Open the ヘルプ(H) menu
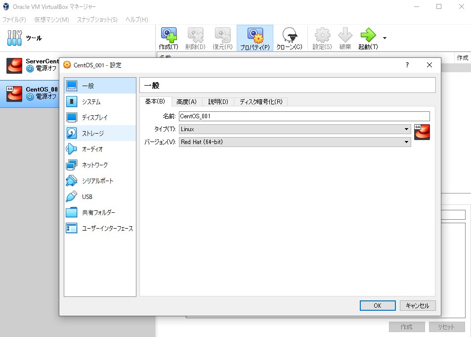This screenshot has width=471, height=337. [137, 20]
